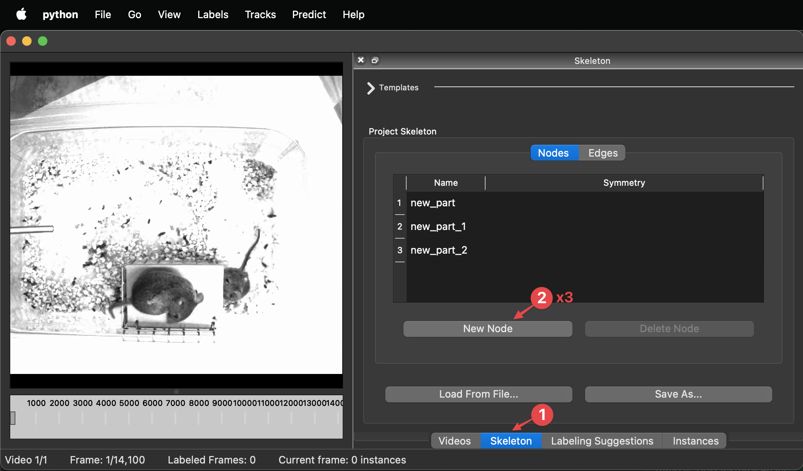Open the Instances tab
The height and width of the screenshot is (471, 803).
695,441
